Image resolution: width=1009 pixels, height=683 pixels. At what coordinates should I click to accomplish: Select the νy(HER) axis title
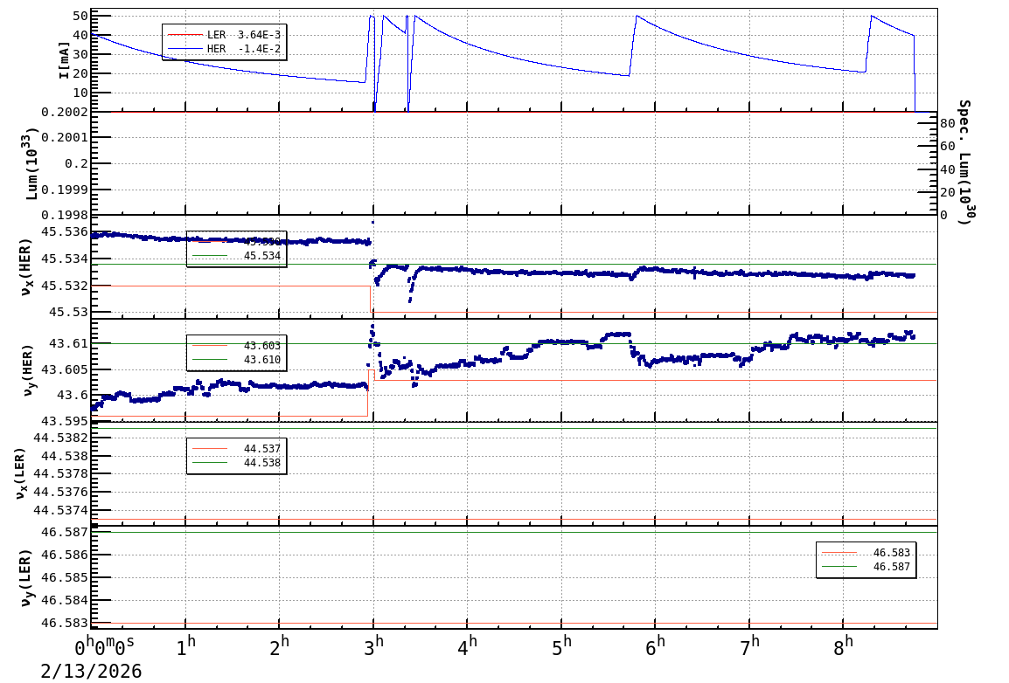(x=27, y=369)
